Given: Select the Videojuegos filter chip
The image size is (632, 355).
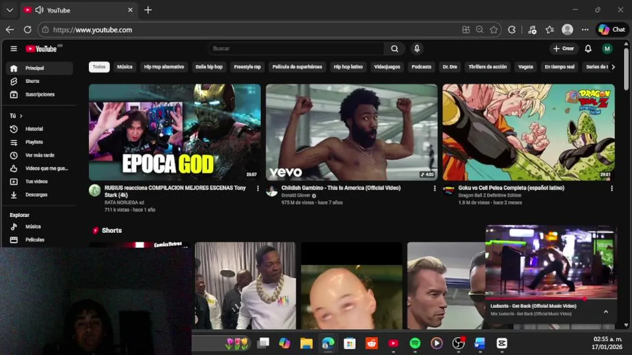Looking at the screenshot, I should tap(387, 67).
